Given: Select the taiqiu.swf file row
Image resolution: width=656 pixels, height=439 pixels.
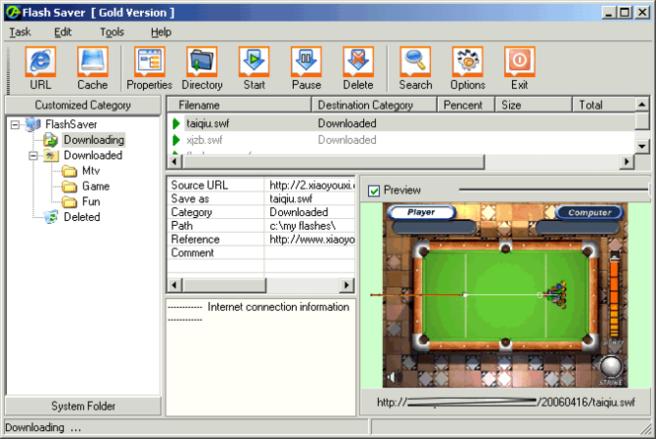Looking at the screenshot, I should pos(401,123).
